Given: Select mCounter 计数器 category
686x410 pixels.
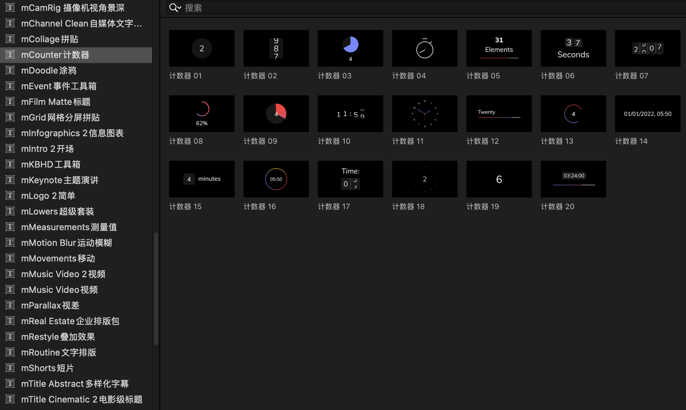Looking at the screenshot, I should [x=76, y=55].
